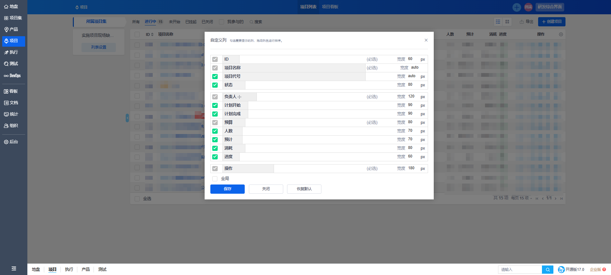Click the 创建项目 button

pos(552,22)
